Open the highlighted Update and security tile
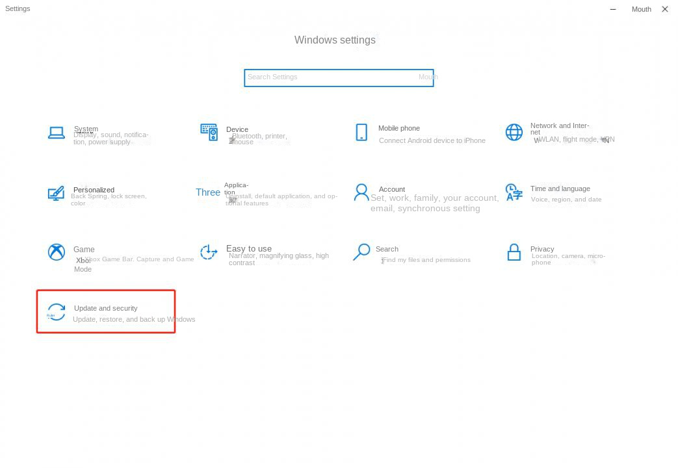 pos(106,311)
